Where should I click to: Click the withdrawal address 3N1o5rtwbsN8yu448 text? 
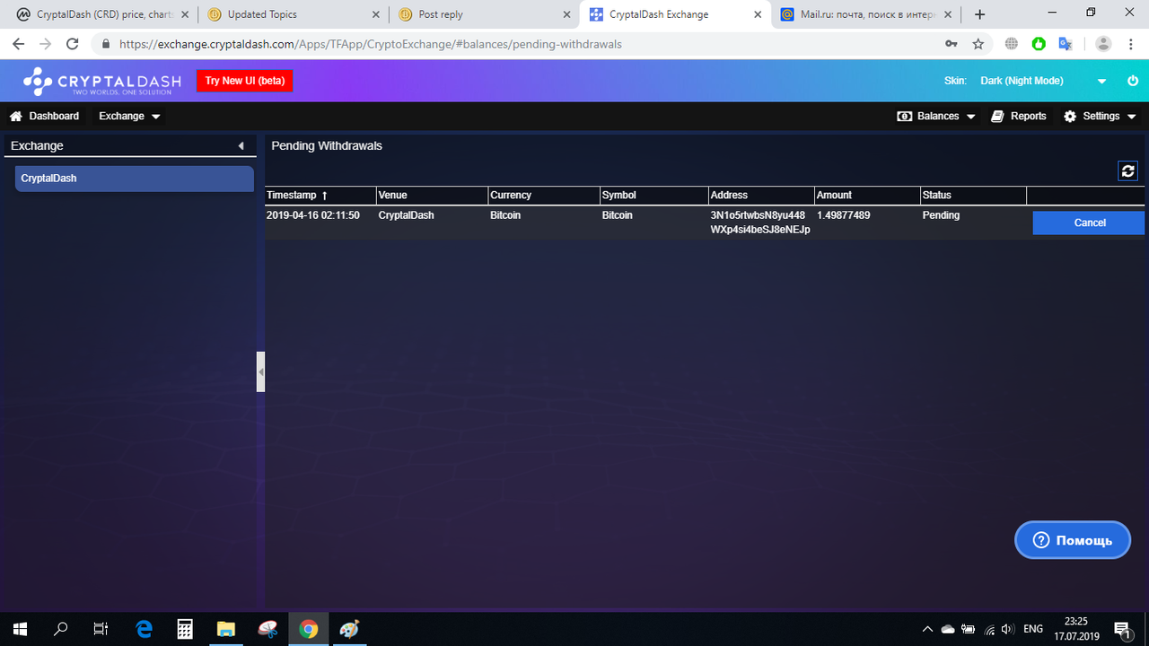point(758,215)
